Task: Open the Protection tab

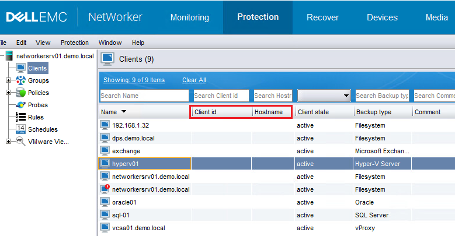Action: [258, 17]
